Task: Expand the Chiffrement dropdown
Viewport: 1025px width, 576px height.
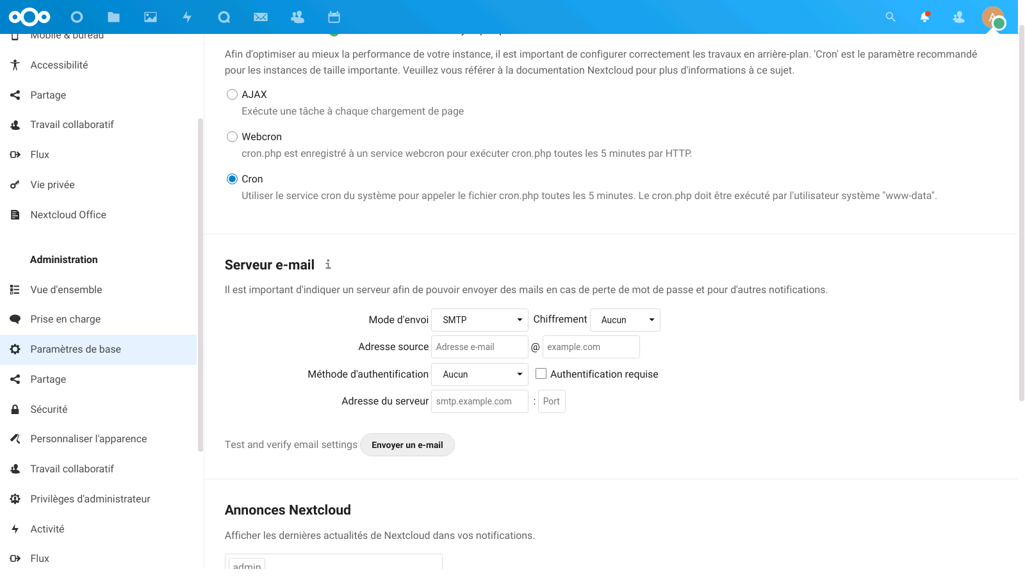Action: 625,320
